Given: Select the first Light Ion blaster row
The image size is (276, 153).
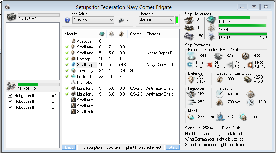Looking at the screenshot, I should [x=121, y=88].
